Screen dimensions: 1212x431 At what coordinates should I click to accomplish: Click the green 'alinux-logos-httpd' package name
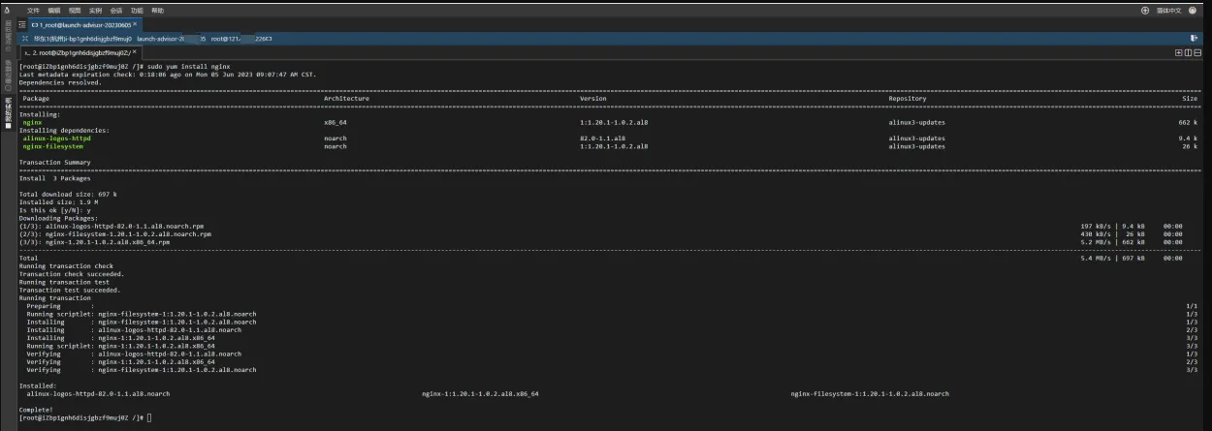pyautogui.click(x=57, y=138)
